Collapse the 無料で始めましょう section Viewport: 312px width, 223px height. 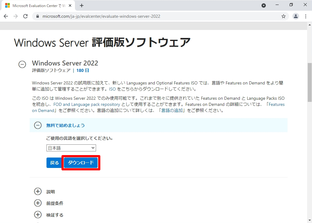(38, 125)
